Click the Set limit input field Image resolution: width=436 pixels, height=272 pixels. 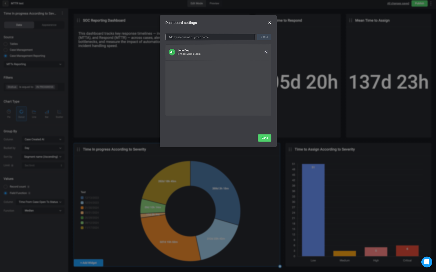(43, 165)
